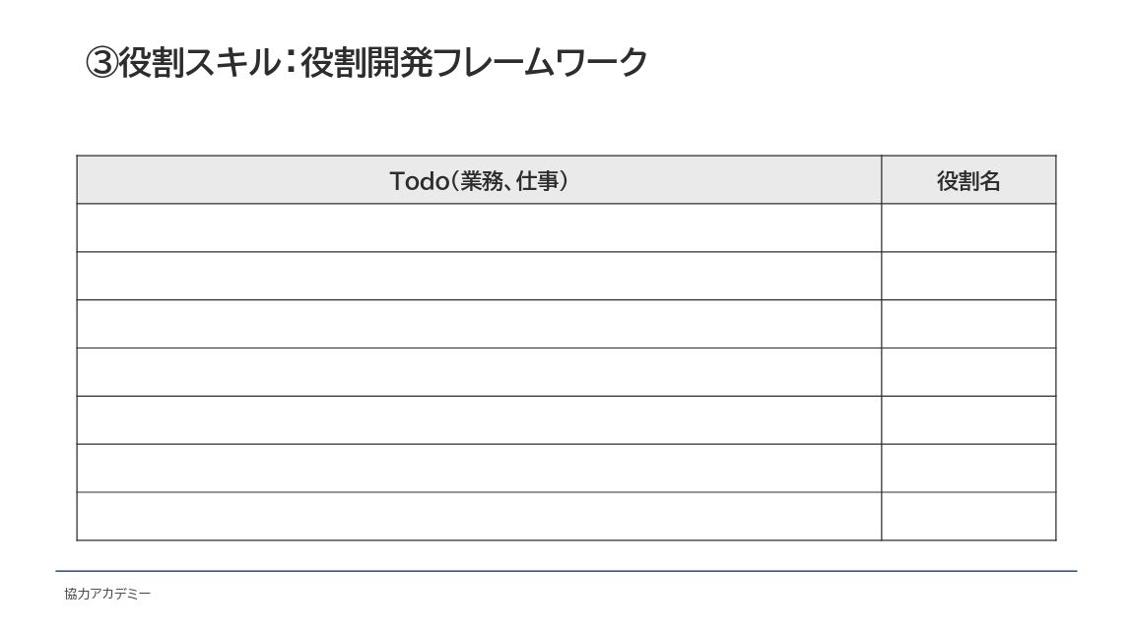Select the last empty Todo row cell
Image resolution: width=1131 pixels, height=633 pixels.
[x=479, y=517]
